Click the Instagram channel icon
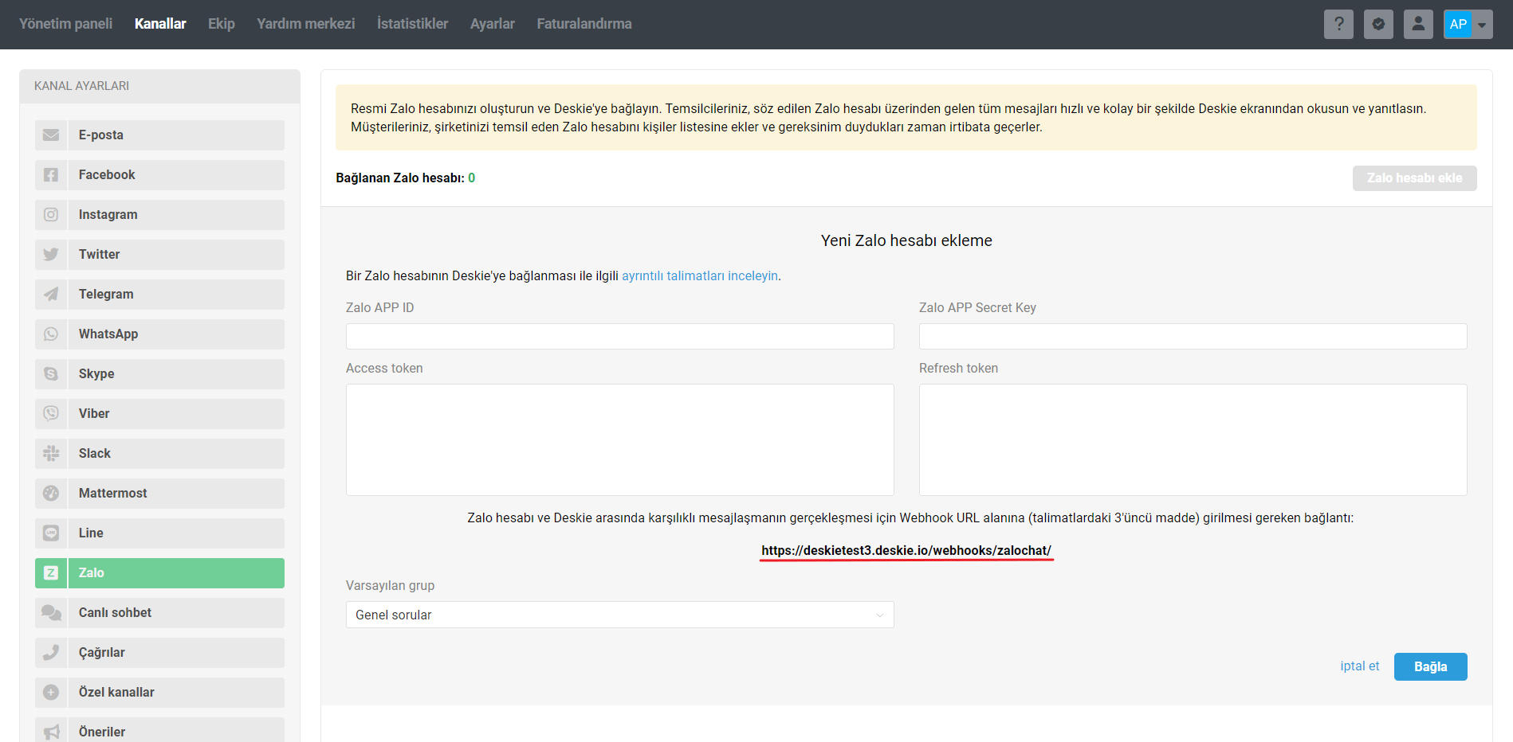 click(51, 215)
